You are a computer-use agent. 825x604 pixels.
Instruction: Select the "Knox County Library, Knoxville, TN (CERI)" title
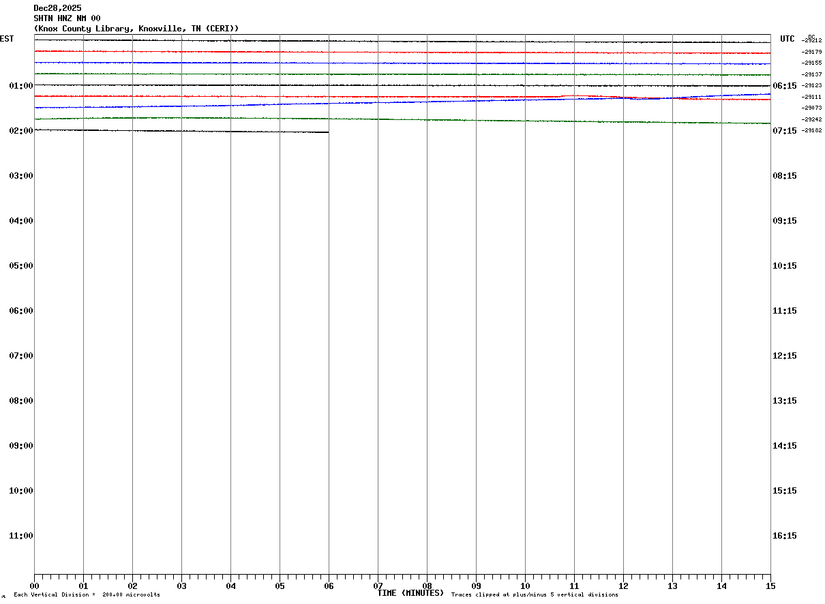point(136,29)
